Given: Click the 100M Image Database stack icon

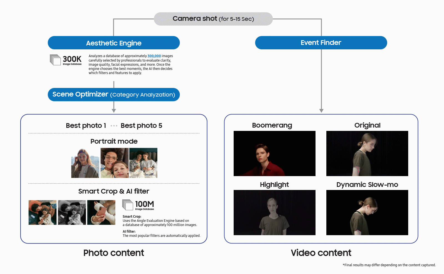Looking at the screenshot, I should point(128,205).
